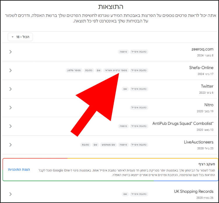219x203 pixels.
Task: Expand the Shefa-Online breach row chevron
Action: click(11, 71)
